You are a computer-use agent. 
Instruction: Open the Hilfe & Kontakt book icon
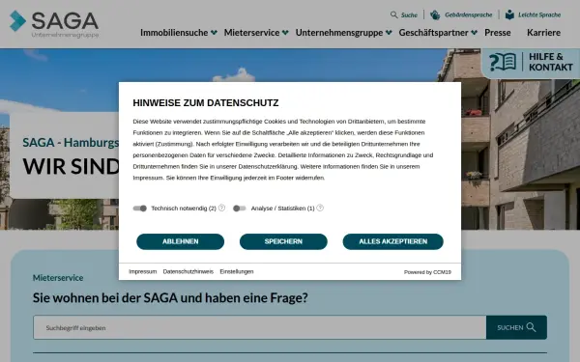(503, 62)
